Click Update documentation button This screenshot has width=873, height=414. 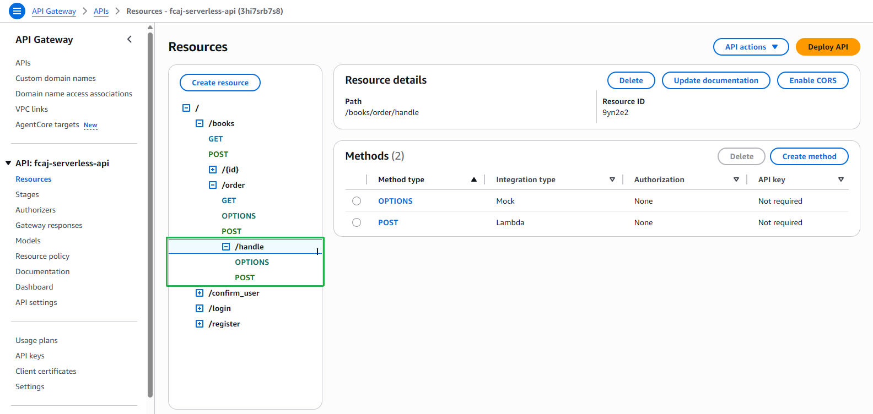pos(716,80)
